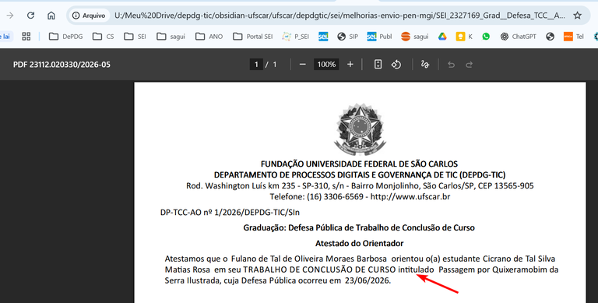Click the Graduação: Defesa Pública title line

tap(359, 227)
